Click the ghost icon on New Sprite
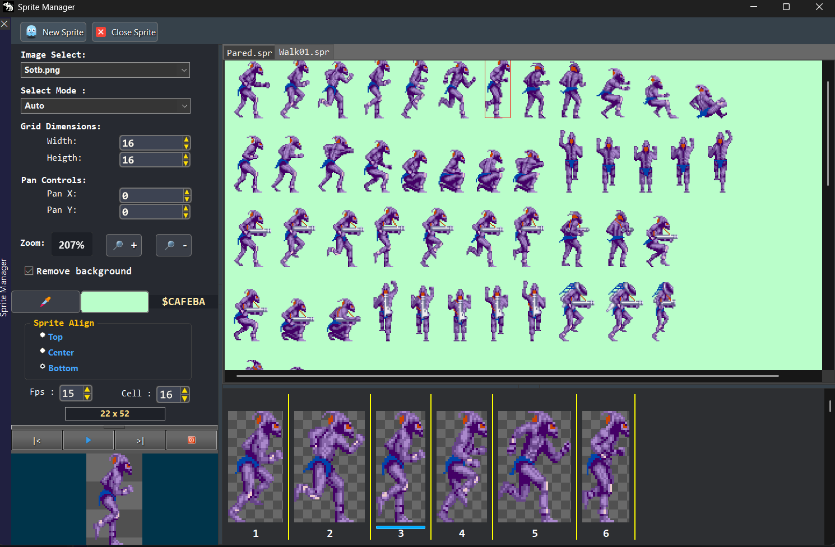Screen dimensions: 835x547 31,32
